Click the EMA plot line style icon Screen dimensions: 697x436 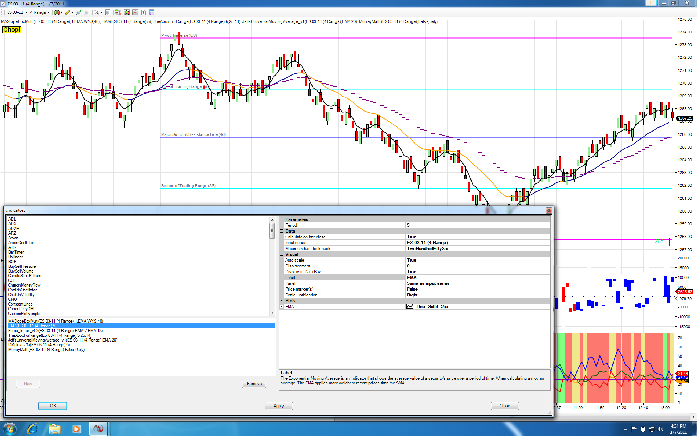tap(410, 307)
